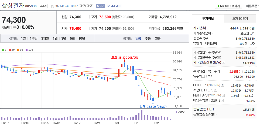
Task: Select 3개월 line chart period
Action: pyautogui.click(x=45, y=38)
